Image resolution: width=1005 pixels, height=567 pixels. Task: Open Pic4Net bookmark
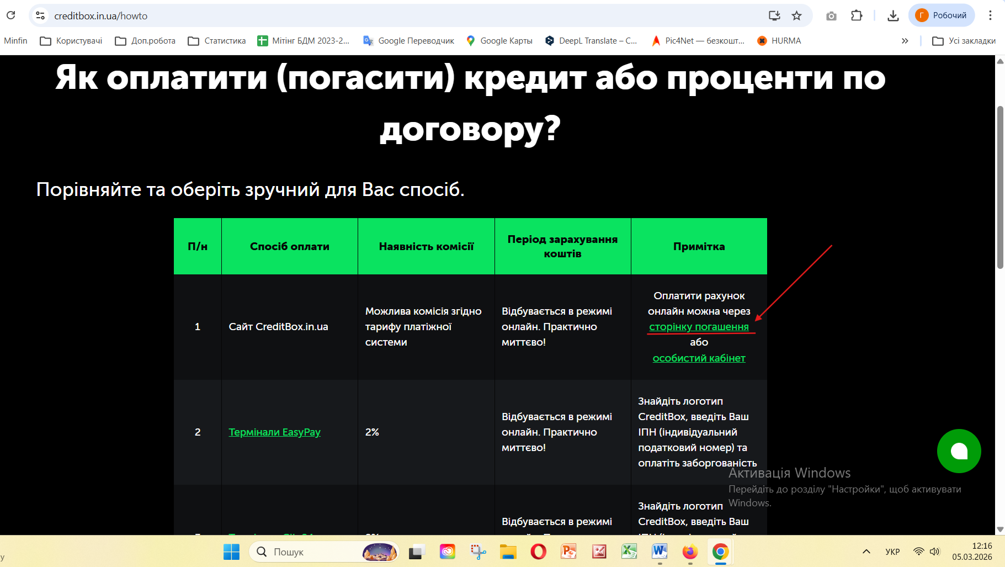click(x=698, y=41)
